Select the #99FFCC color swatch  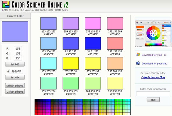48,83
